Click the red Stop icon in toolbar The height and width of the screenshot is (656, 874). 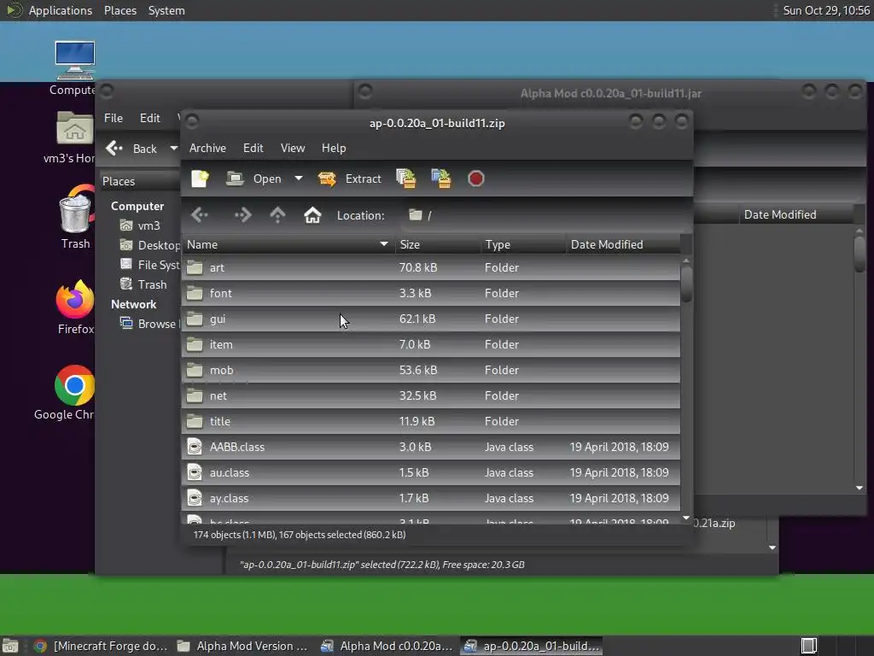[476, 179]
